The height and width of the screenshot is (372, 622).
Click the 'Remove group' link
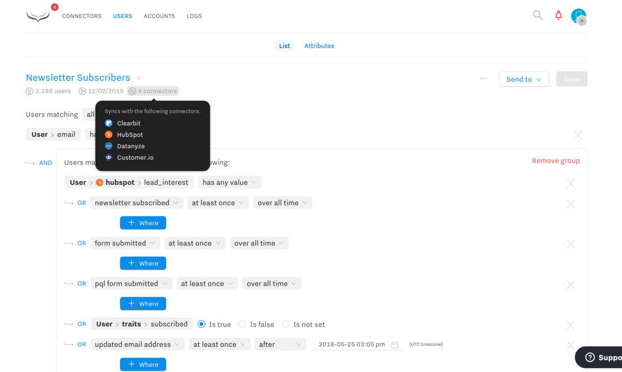coord(555,161)
